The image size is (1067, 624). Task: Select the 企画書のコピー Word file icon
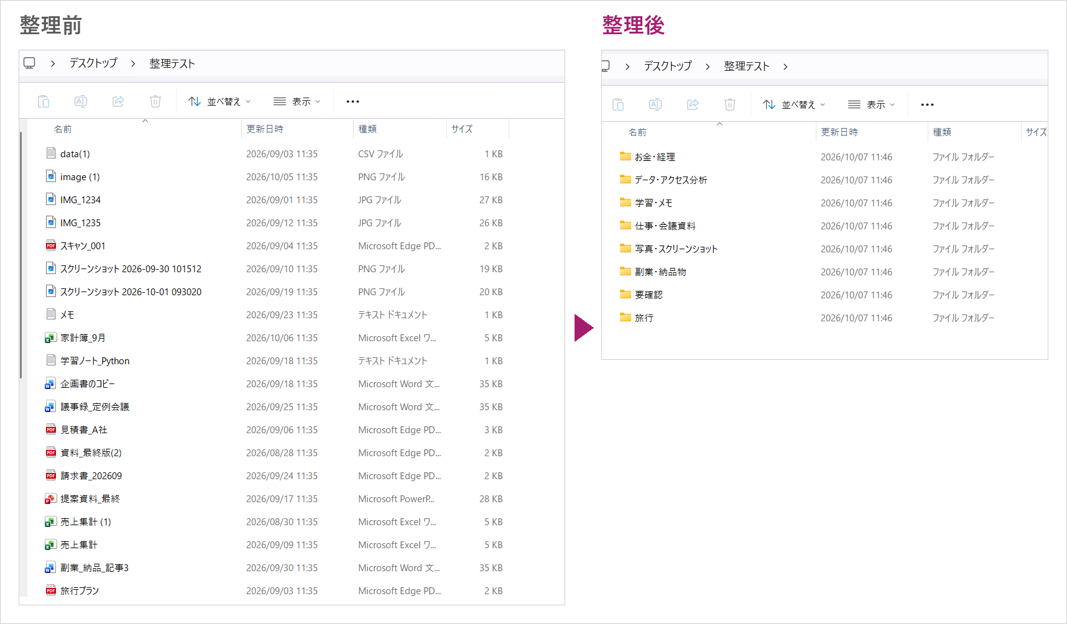[51, 383]
